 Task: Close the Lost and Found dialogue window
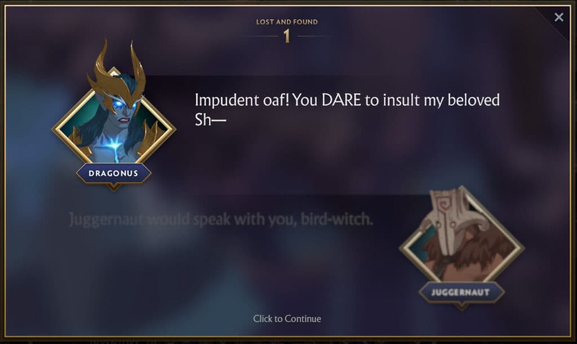tap(558, 17)
